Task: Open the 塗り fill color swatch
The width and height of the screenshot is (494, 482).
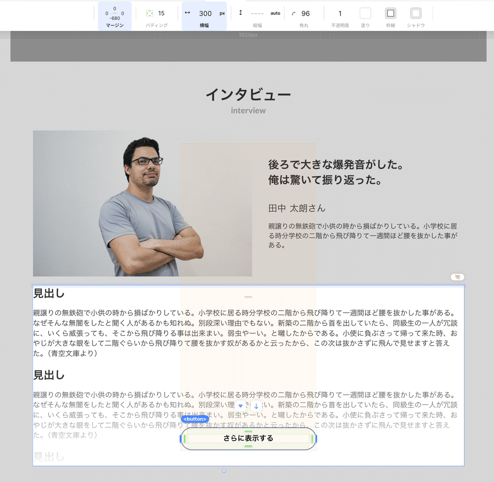Action: tap(365, 13)
